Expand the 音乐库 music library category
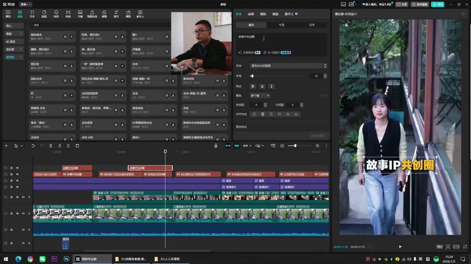Image resolution: width=471 pixels, height=264 pixels. [x=14, y=49]
